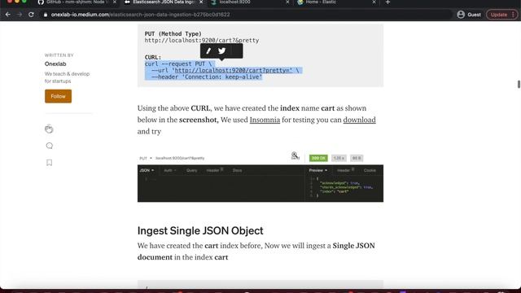Open responses with comment bubble icon
The width and height of the screenshot is (521, 293).
tap(49, 146)
